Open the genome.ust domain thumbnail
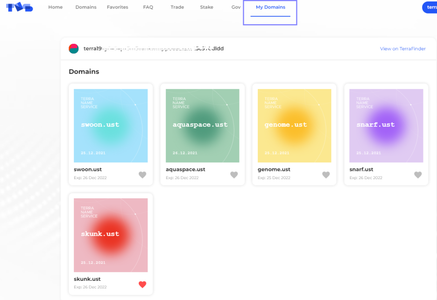Screen dimensions: 437x300 (294, 126)
